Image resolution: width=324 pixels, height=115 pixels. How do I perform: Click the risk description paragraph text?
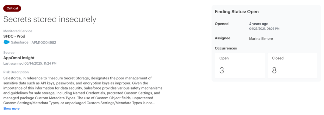point(83,91)
